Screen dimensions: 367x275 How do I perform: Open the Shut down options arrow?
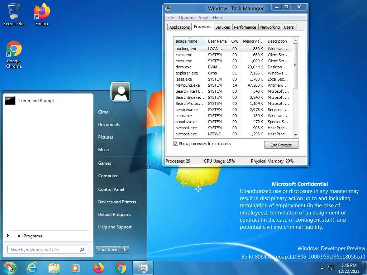(x=125, y=250)
